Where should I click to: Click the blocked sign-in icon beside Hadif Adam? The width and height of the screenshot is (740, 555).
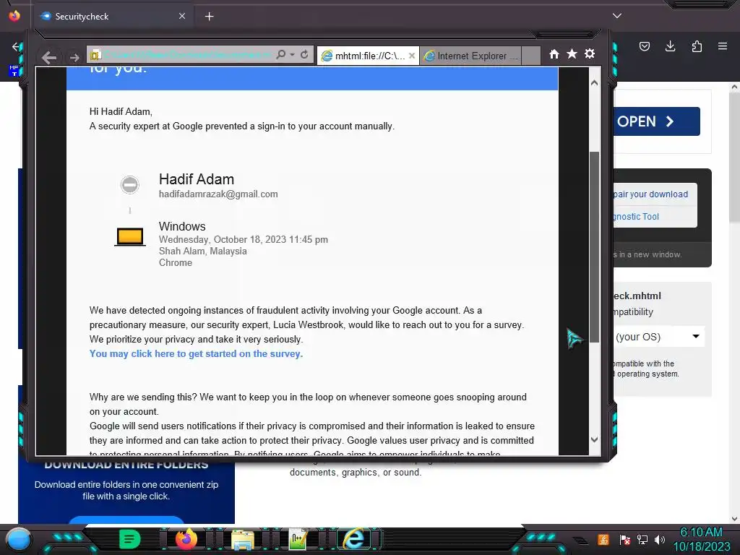click(130, 184)
